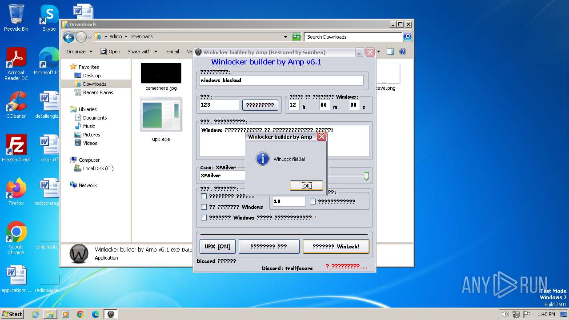
Task: Select Desktop in the navigation pane
Action: (92, 76)
